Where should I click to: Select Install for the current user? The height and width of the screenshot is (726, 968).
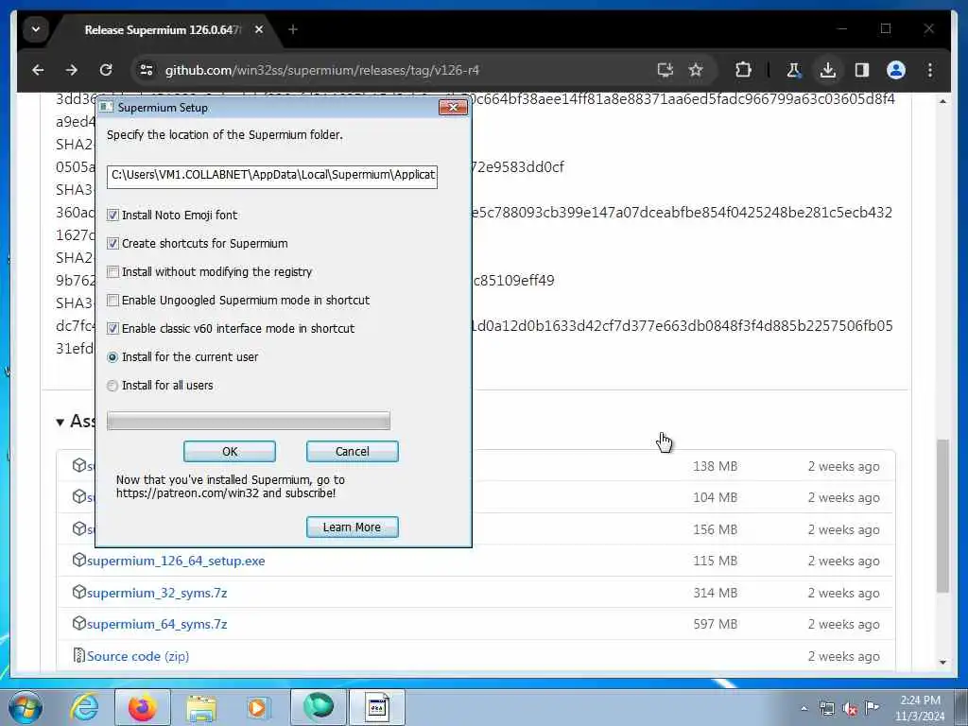(112, 356)
